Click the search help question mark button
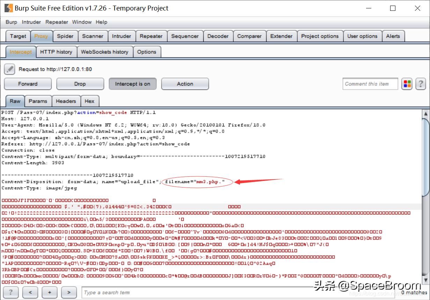Viewport: 430px width, 300px height. coord(11,292)
